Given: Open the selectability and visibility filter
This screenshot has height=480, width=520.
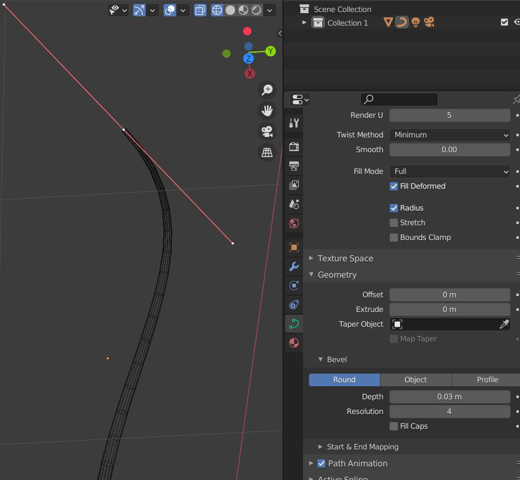Looking at the screenshot, I should [x=118, y=10].
